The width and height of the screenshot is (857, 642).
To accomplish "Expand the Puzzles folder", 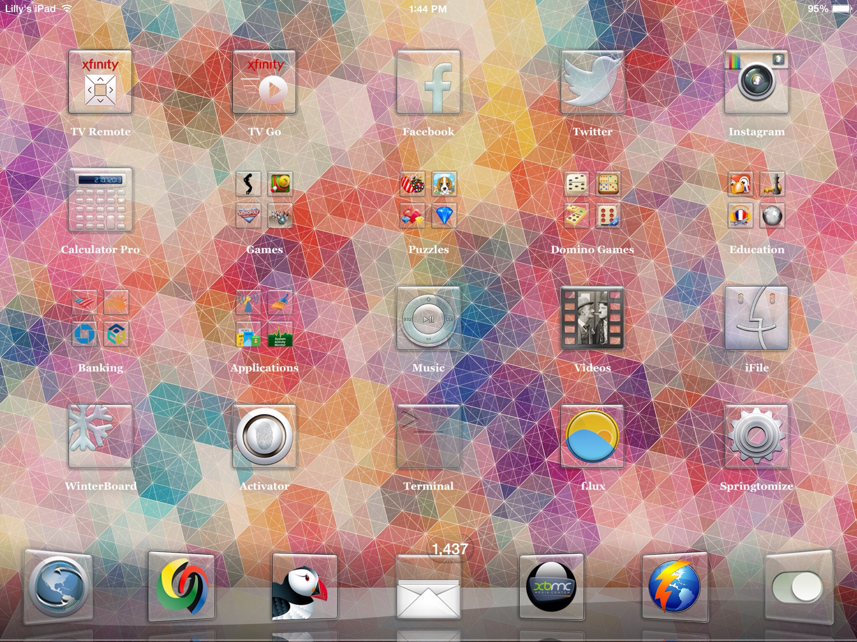I will point(428,200).
